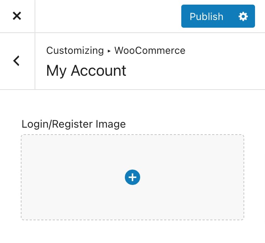Click the small breadcrumb separator triangle
Screen dimensions: 265x243
click(109, 51)
